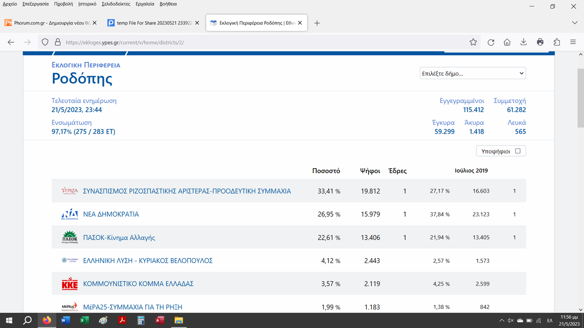Image resolution: width=584 pixels, height=328 pixels.
Task: Click the browser forward arrow
Action: (x=27, y=42)
